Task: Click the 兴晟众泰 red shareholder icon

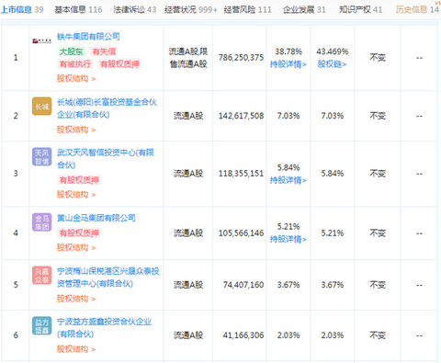Action: tap(42, 275)
